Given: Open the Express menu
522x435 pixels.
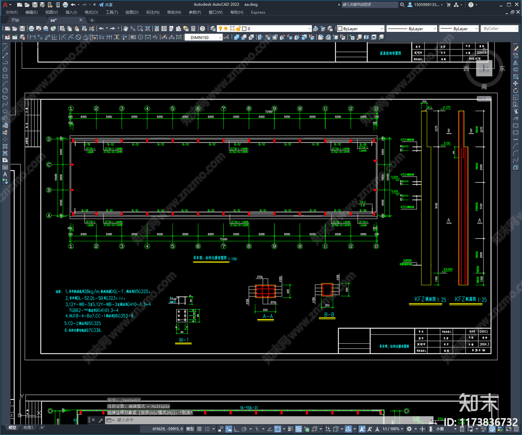Looking at the screenshot, I should (x=258, y=12).
